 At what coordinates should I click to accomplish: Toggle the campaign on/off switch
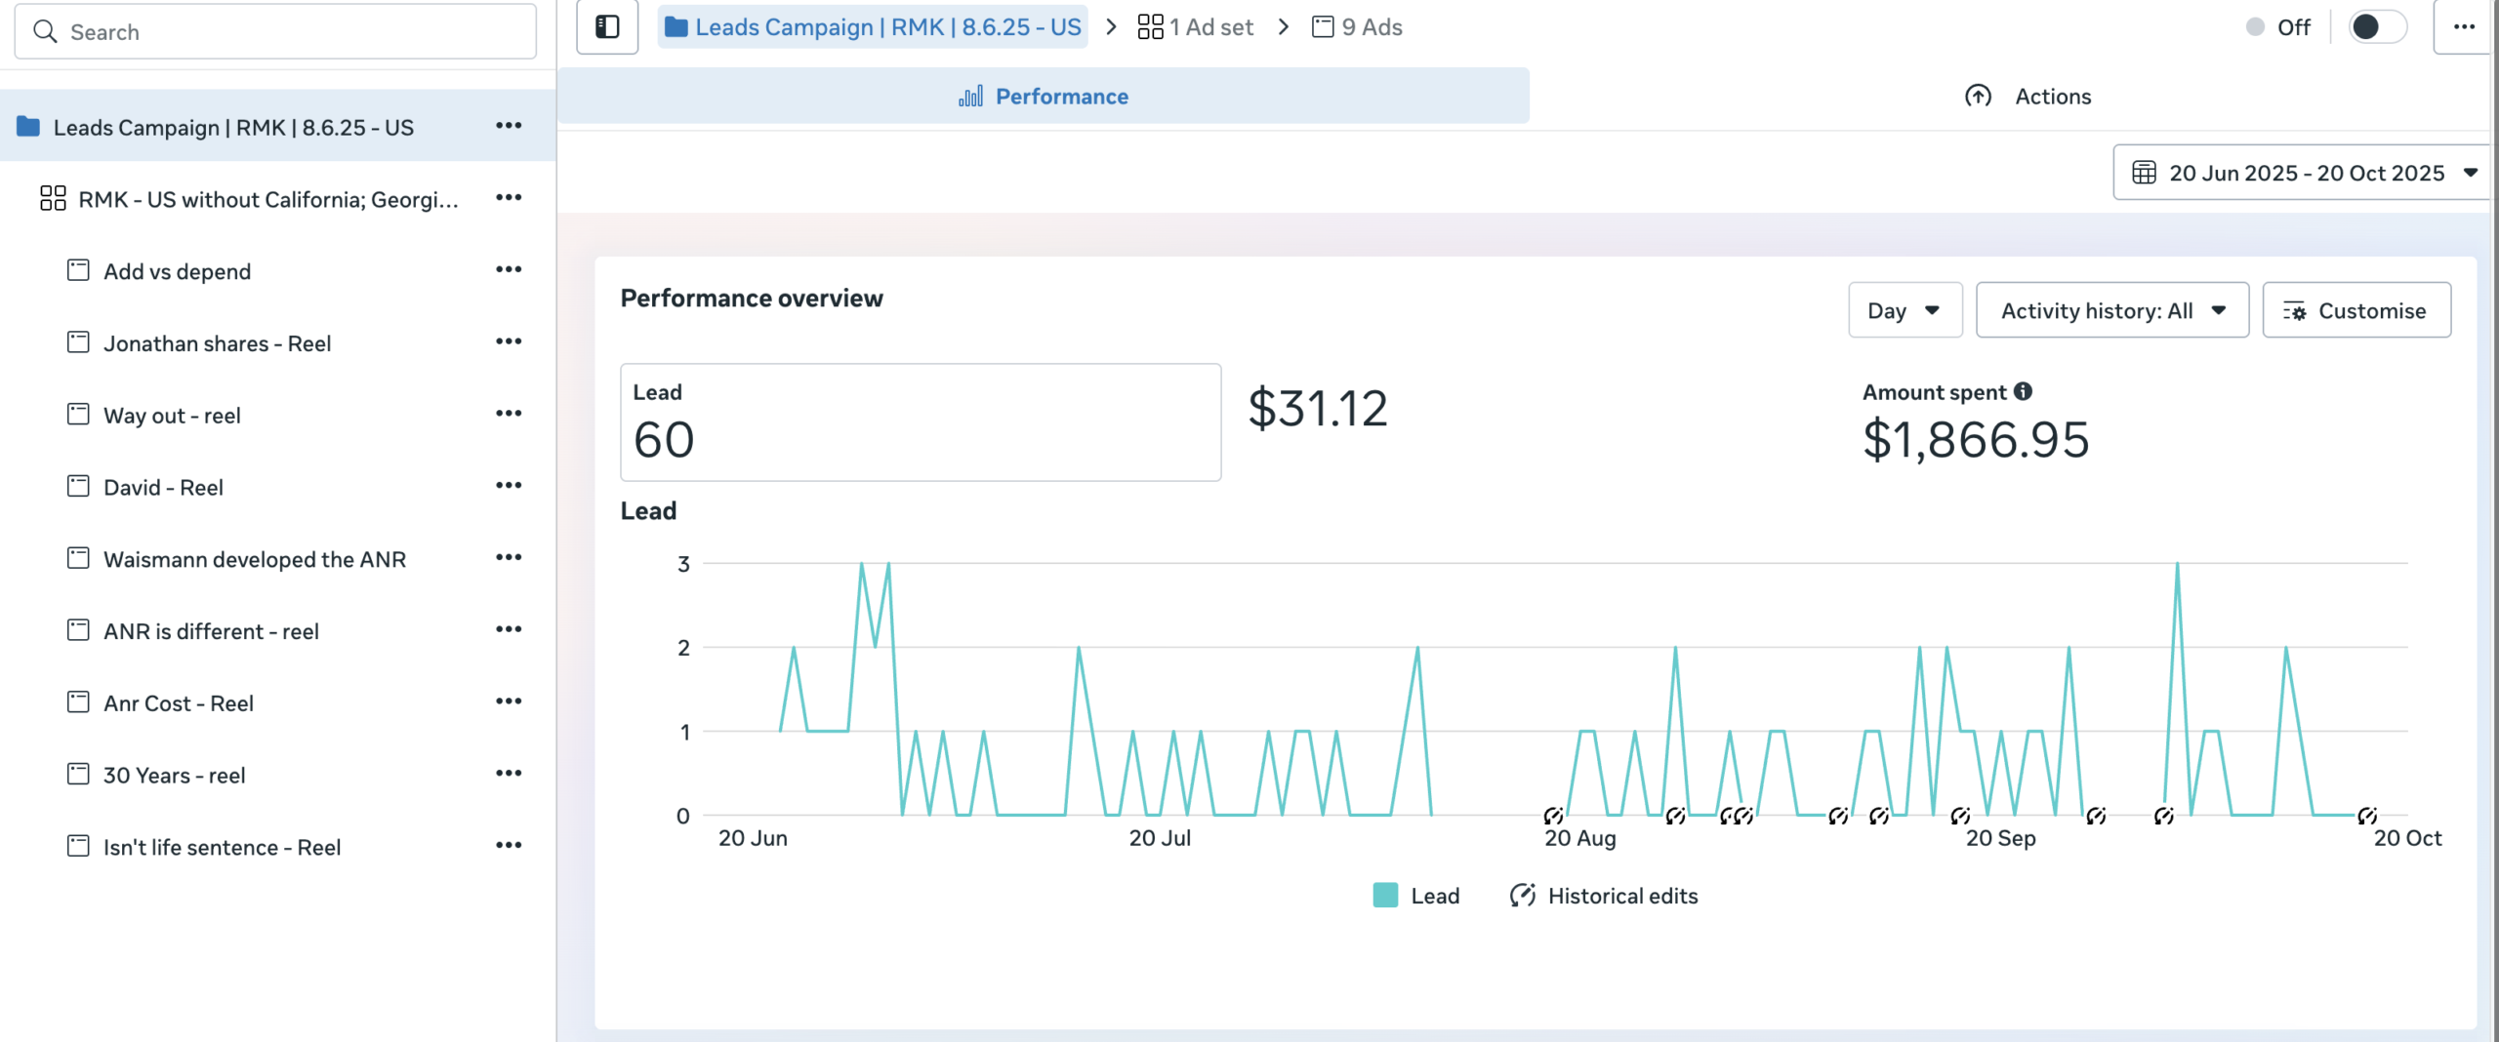(x=2377, y=27)
